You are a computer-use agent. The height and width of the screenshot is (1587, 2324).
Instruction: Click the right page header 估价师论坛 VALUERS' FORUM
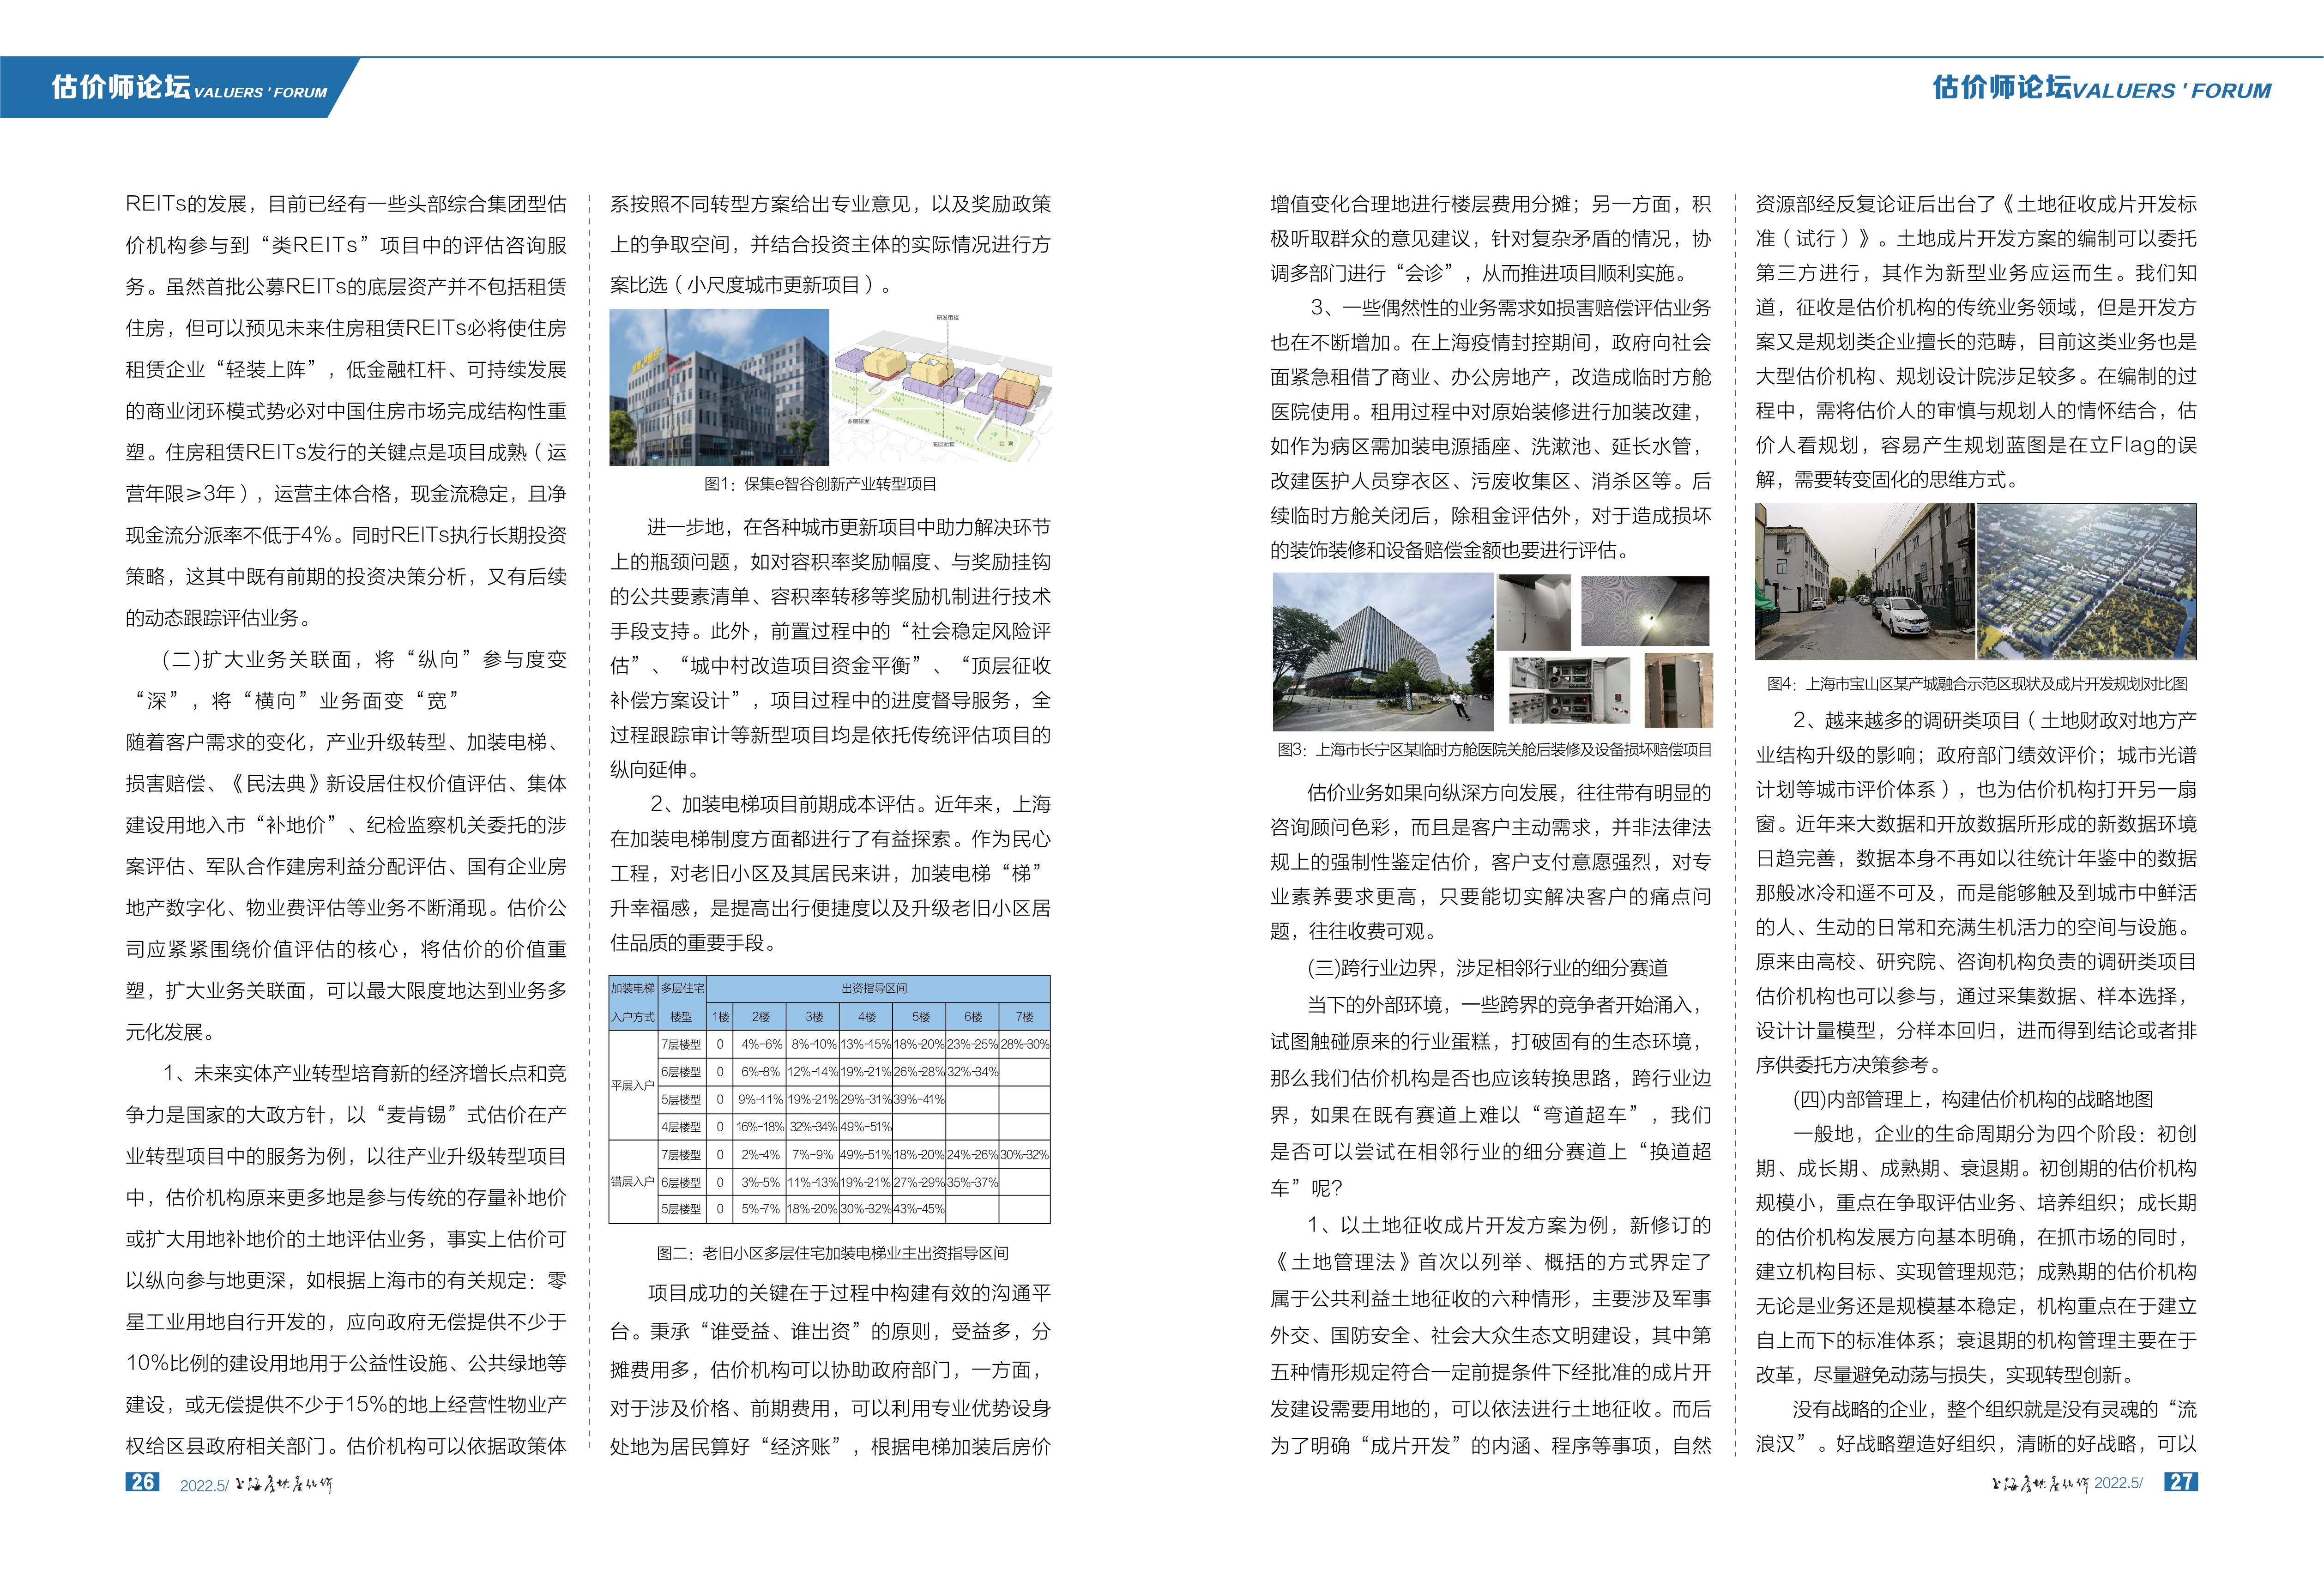(x=2101, y=88)
